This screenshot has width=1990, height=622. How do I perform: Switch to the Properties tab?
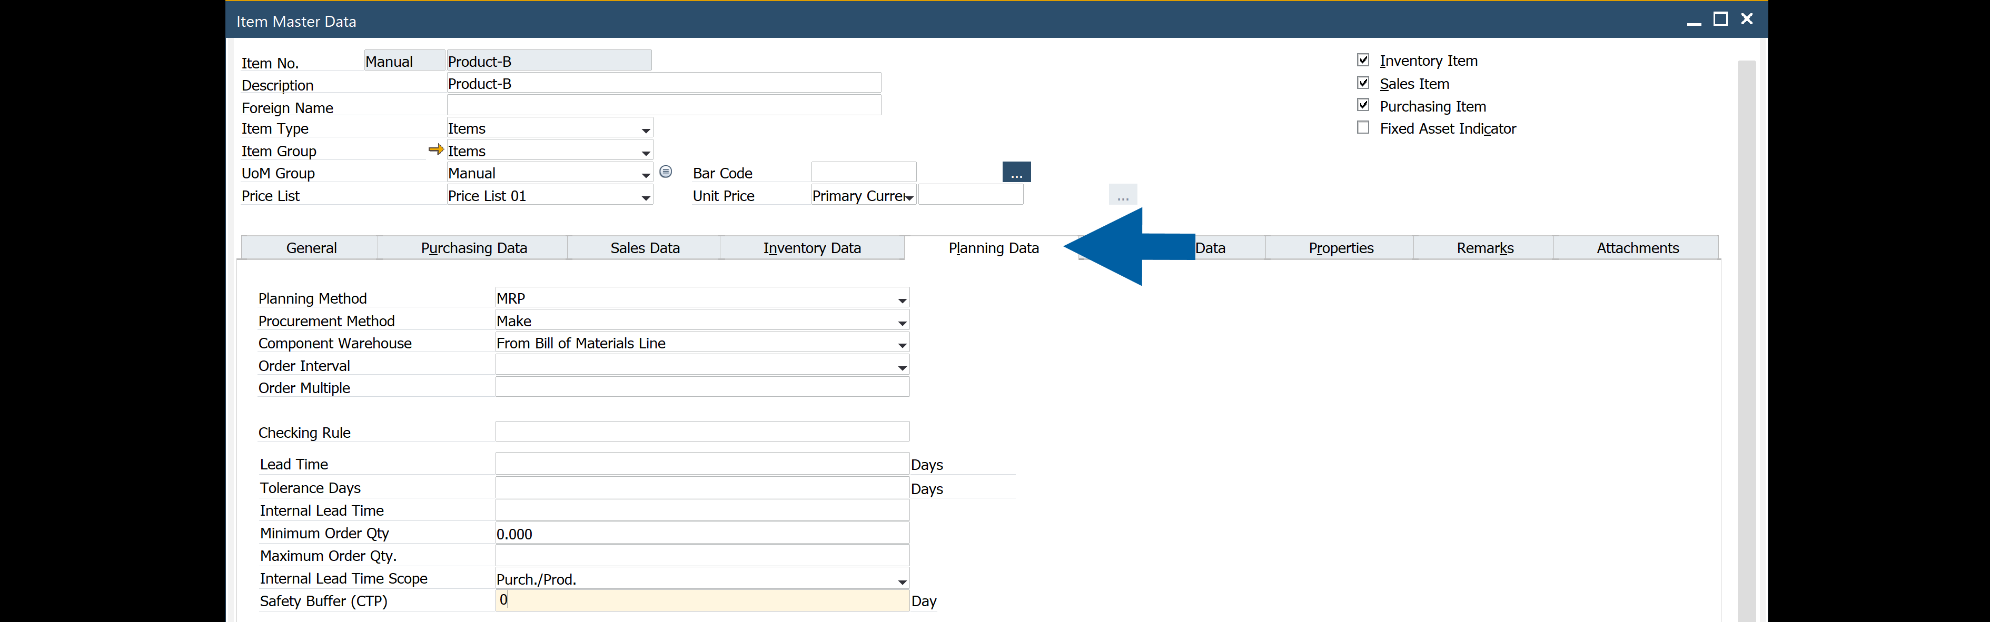(x=1340, y=248)
